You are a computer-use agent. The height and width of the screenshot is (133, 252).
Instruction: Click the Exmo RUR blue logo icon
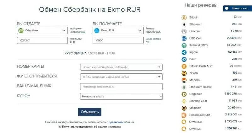pyautogui.click(x=97, y=30)
